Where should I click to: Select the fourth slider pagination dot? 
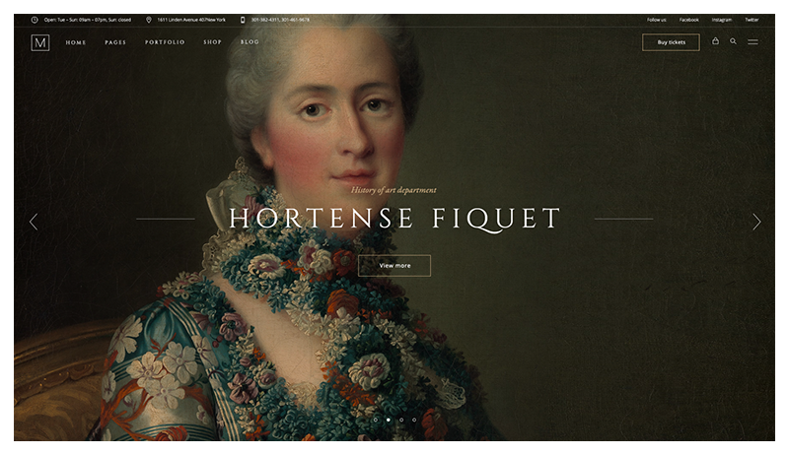pyautogui.click(x=414, y=420)
